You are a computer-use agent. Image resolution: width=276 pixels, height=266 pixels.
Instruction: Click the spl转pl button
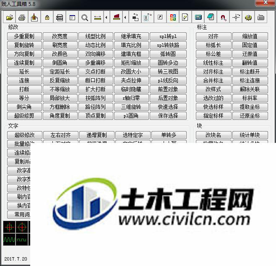[x=168, y=36]
